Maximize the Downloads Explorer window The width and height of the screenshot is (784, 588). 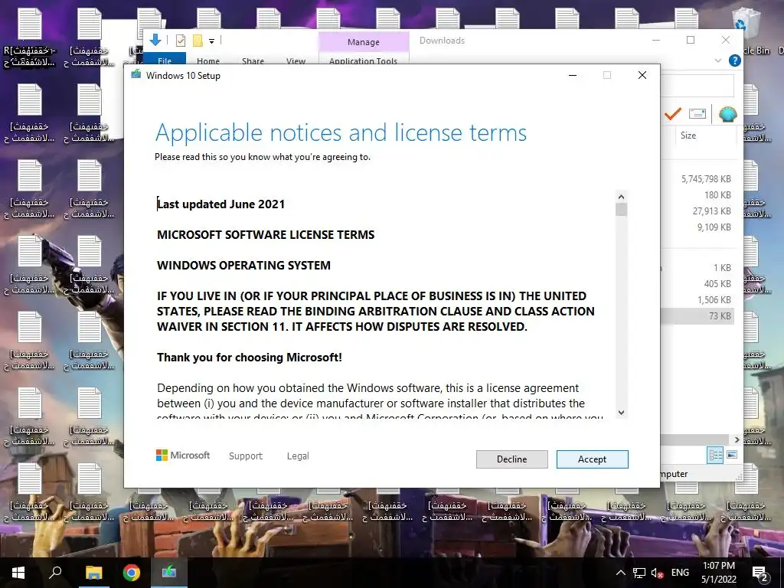click(x=691, y=40)
